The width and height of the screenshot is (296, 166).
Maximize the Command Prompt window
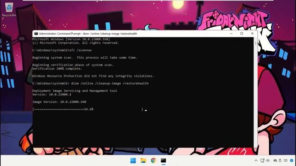241,34
